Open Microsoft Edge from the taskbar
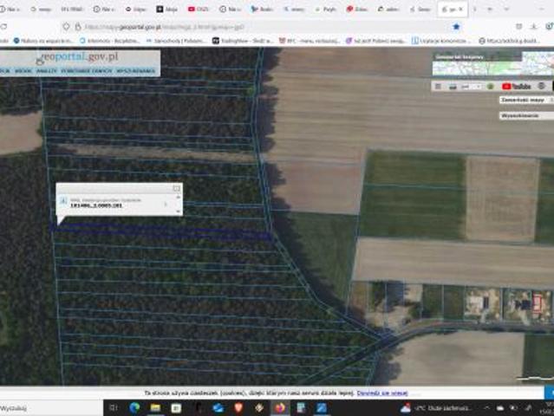This screenshot has height=416, width=554. (x=134, y=407)
